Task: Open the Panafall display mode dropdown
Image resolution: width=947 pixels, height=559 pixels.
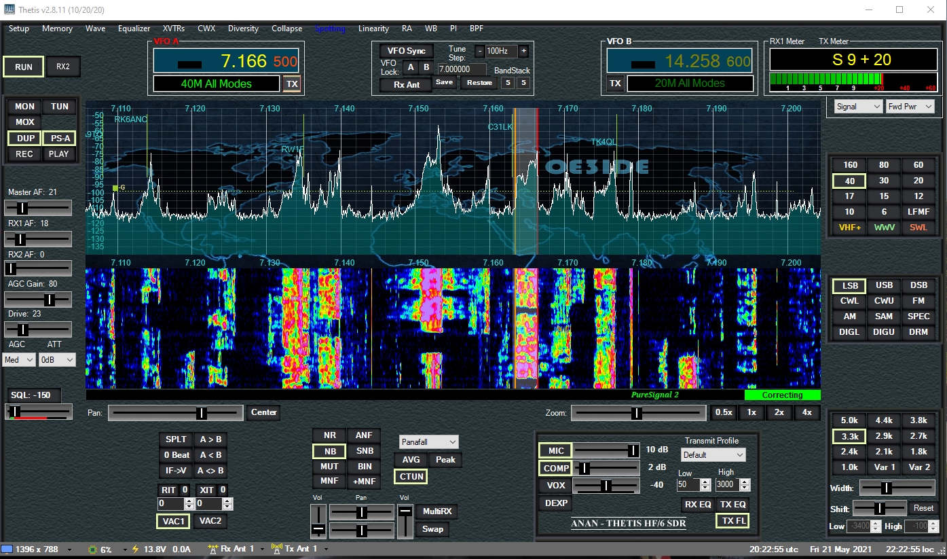Action: (429, 442)
